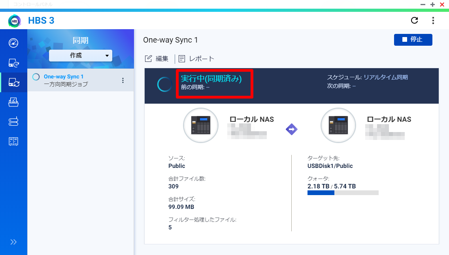Maximize the window with the plus button
This screenshot has width=449, height=255.
pyautogui.click(x=432, y=4)
